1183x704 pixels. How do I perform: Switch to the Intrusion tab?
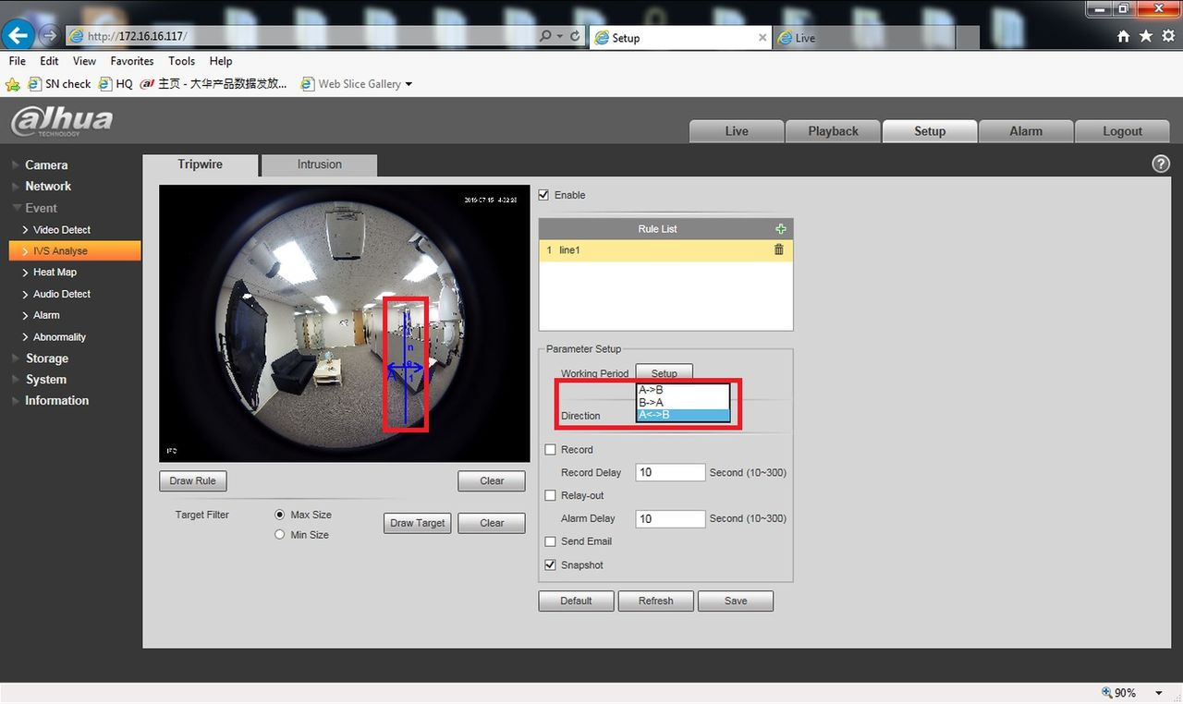point(319,164)
